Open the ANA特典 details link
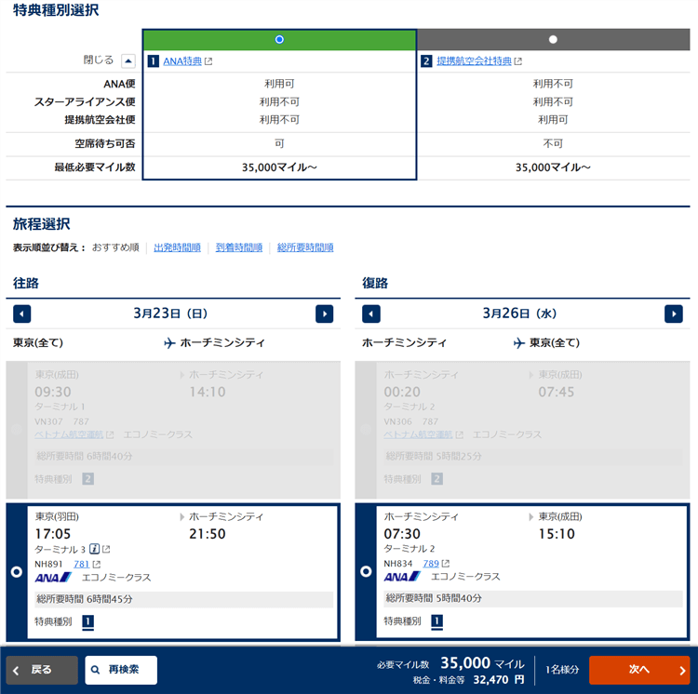Screen dimensions: 698x694 [182, 61]
